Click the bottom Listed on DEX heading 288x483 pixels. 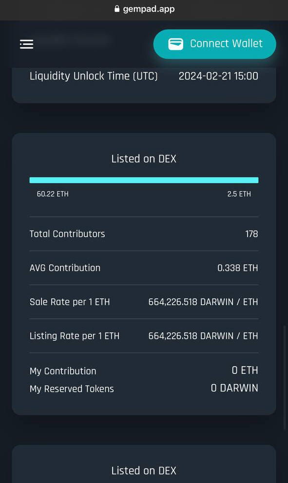click(x=144, y=471)
